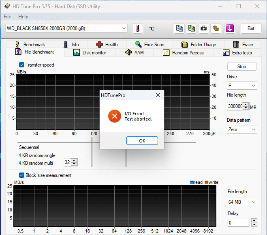
Task: Click the Delay label
Action: pyautogui.click(x=233, y=213)
